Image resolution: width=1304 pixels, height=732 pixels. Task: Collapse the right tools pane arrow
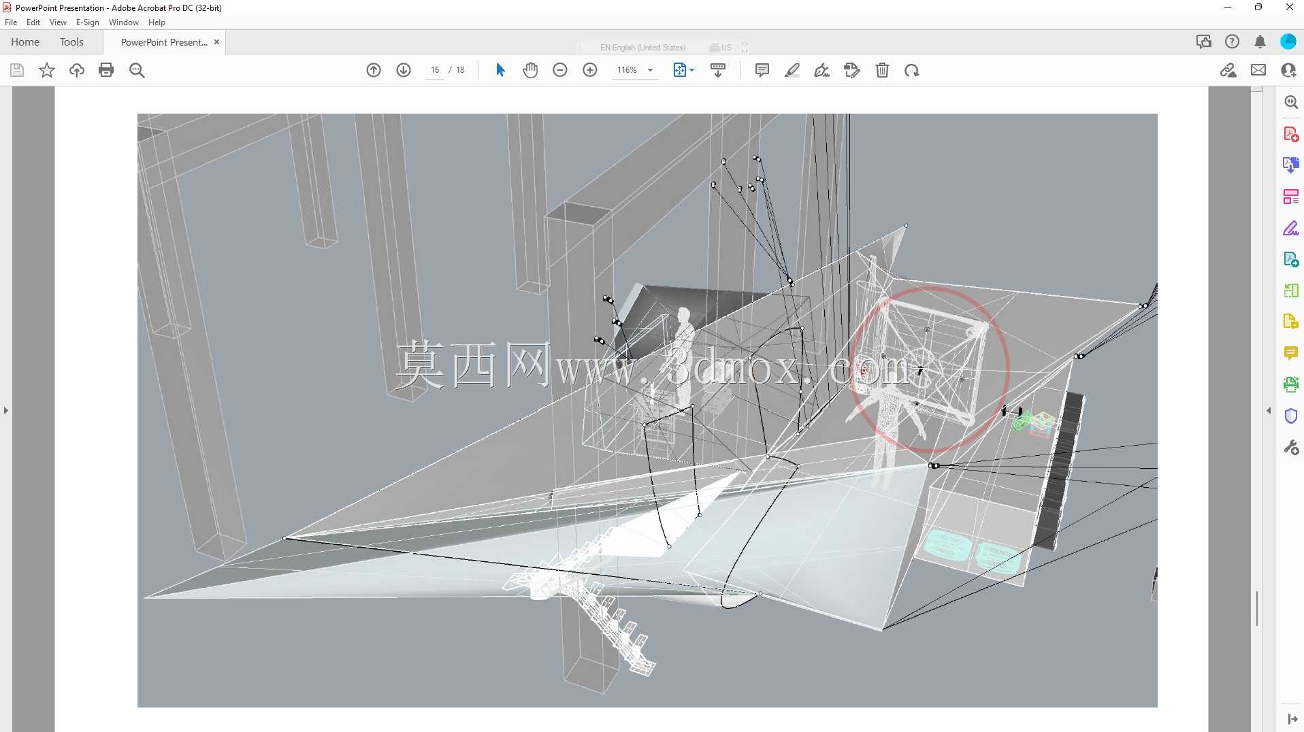pos(1269,410)
